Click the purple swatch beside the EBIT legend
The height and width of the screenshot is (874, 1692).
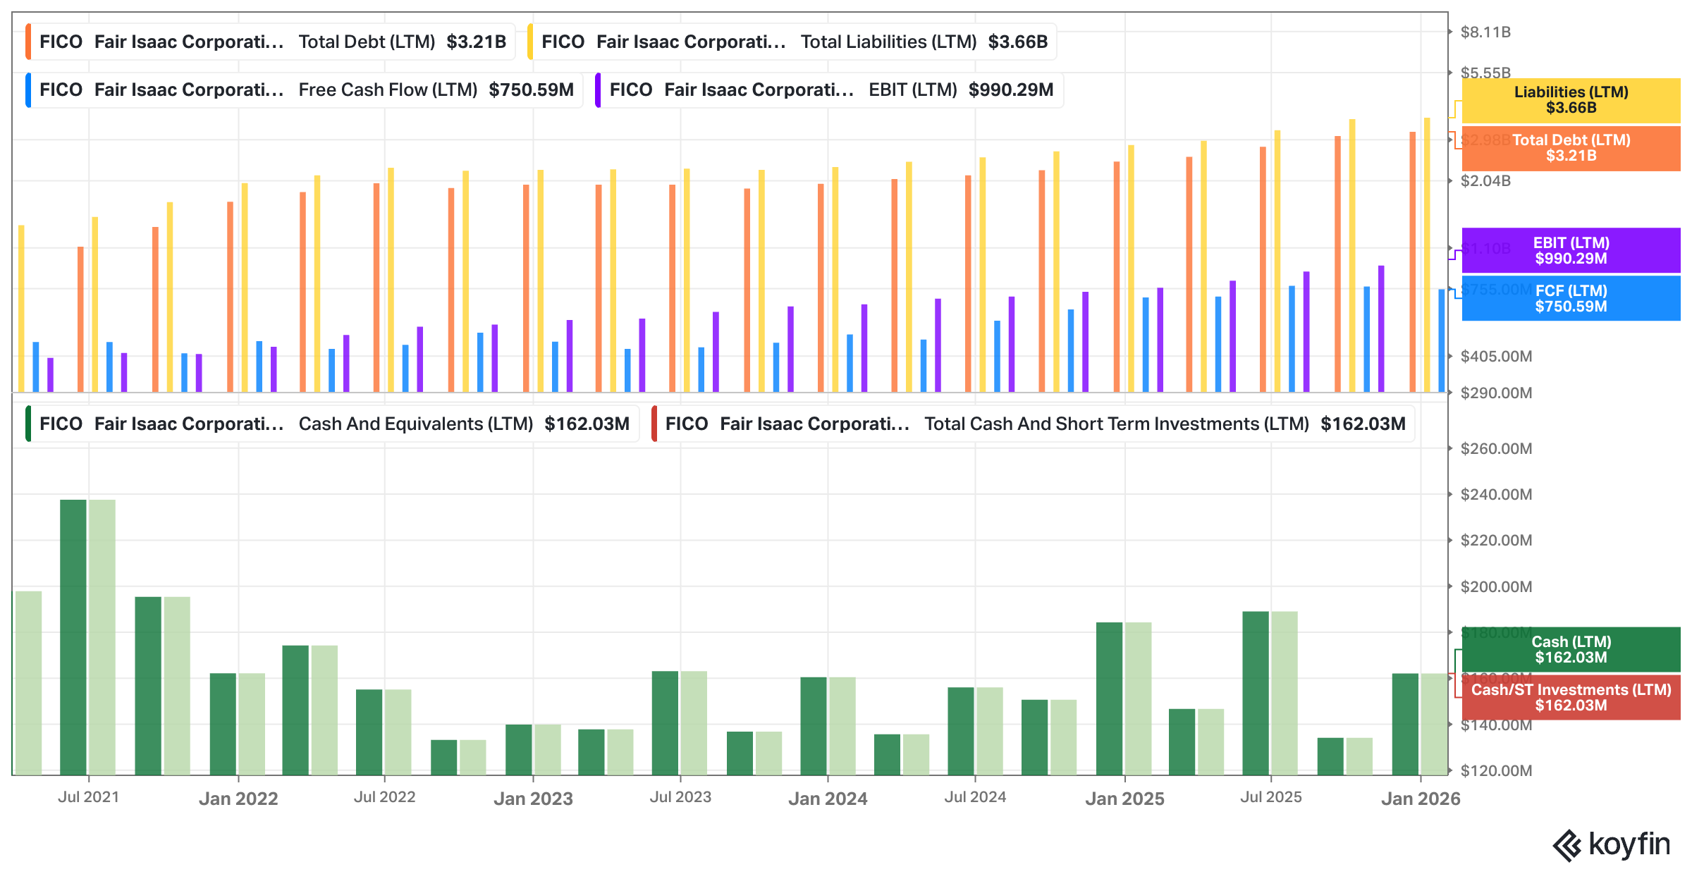tap(598, 90)
